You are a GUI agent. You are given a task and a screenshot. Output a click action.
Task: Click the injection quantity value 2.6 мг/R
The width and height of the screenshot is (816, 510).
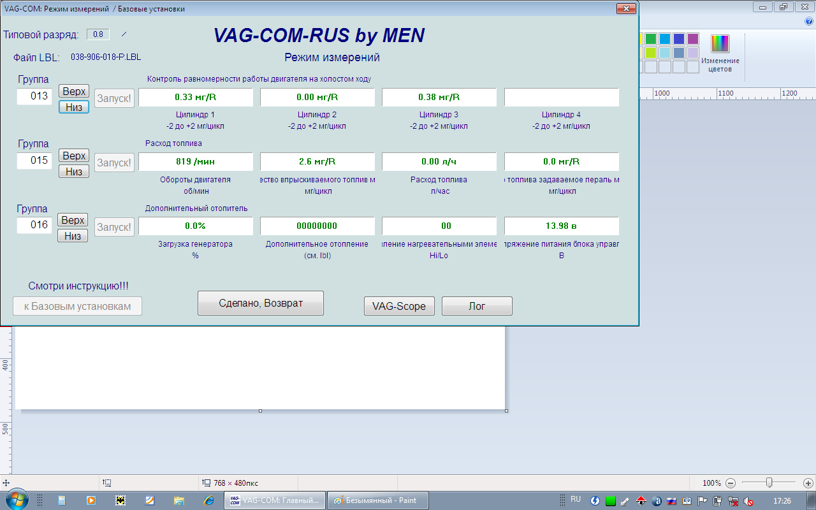(x=317, y=162)
